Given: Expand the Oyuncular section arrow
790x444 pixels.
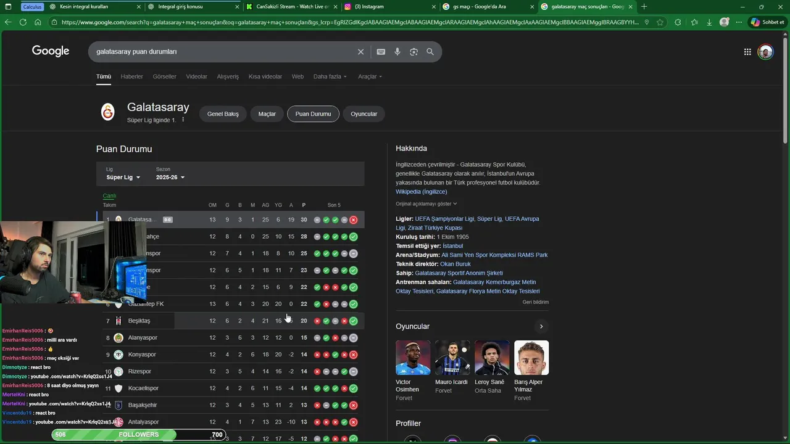Looking at the screenshot, I should [541, 326].
